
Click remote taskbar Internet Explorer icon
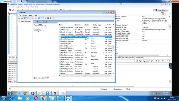tap(18, 93)
